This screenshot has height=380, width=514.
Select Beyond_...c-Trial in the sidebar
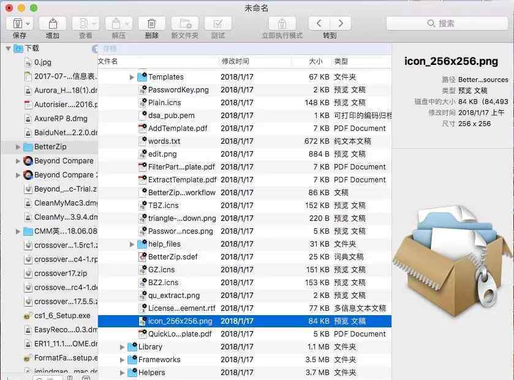(66, 189)
